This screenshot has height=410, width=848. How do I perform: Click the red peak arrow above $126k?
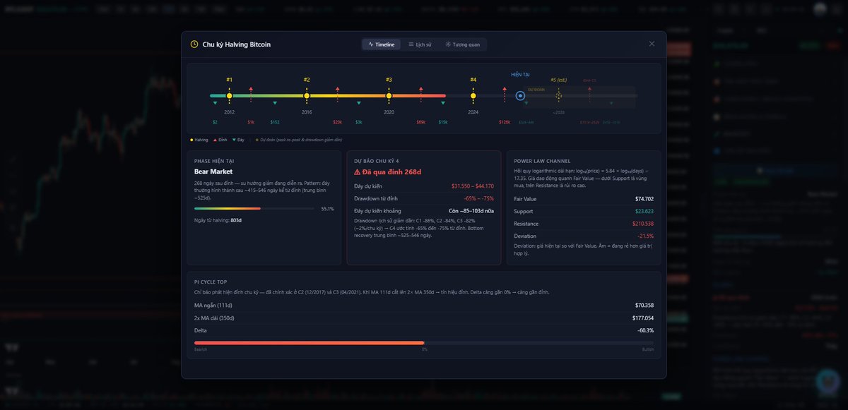pos(505,90)
